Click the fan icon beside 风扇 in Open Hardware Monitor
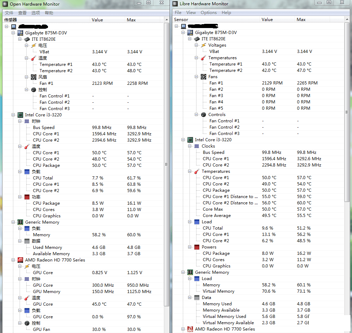352x333 pixels. (34, 77)
